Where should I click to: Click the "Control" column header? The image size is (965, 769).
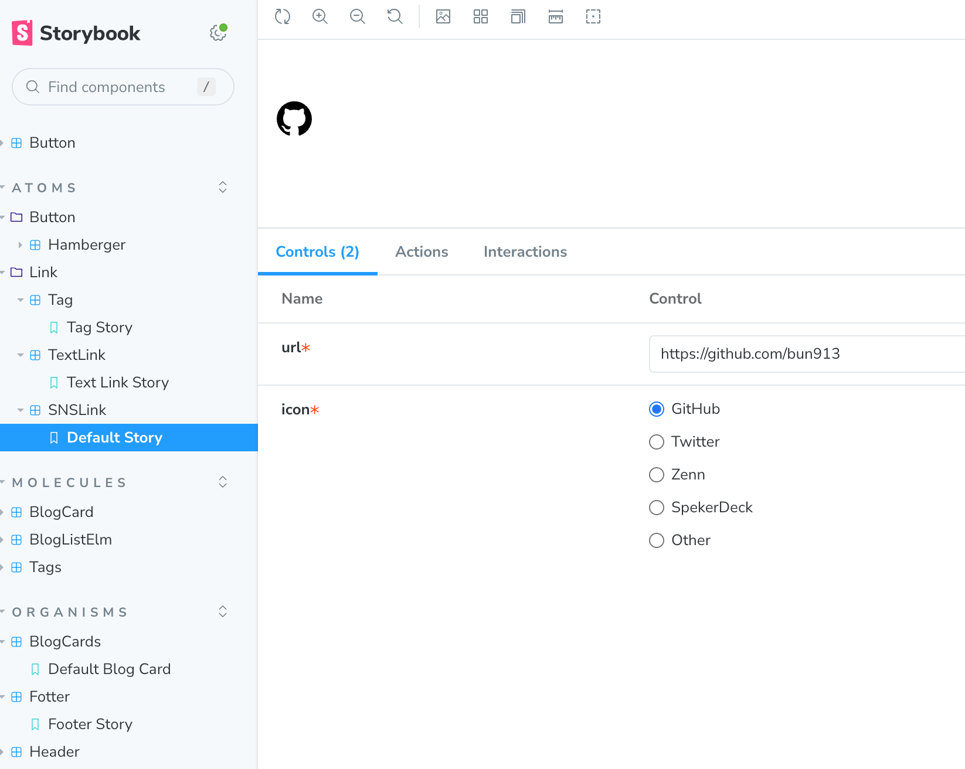(675, 299)
